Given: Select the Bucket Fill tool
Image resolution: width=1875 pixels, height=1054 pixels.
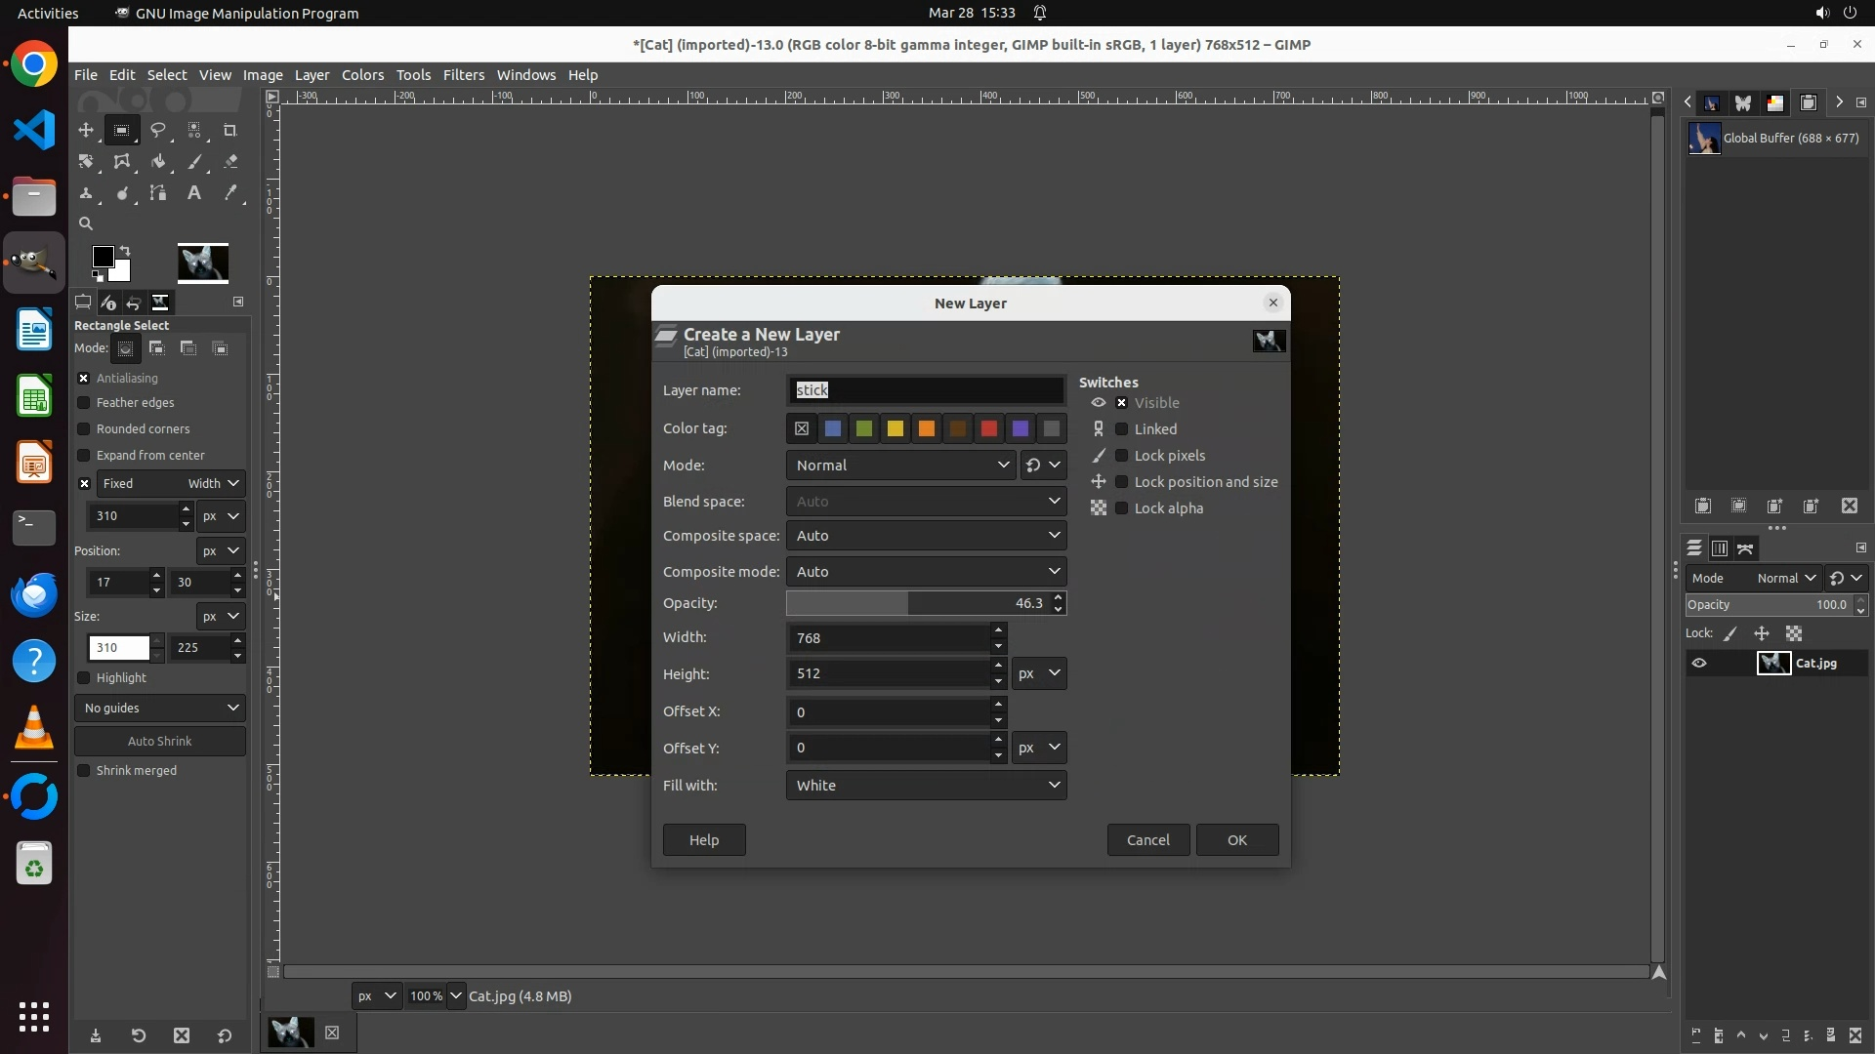Looking at the screenshot, I should click(x=158, y=162).
